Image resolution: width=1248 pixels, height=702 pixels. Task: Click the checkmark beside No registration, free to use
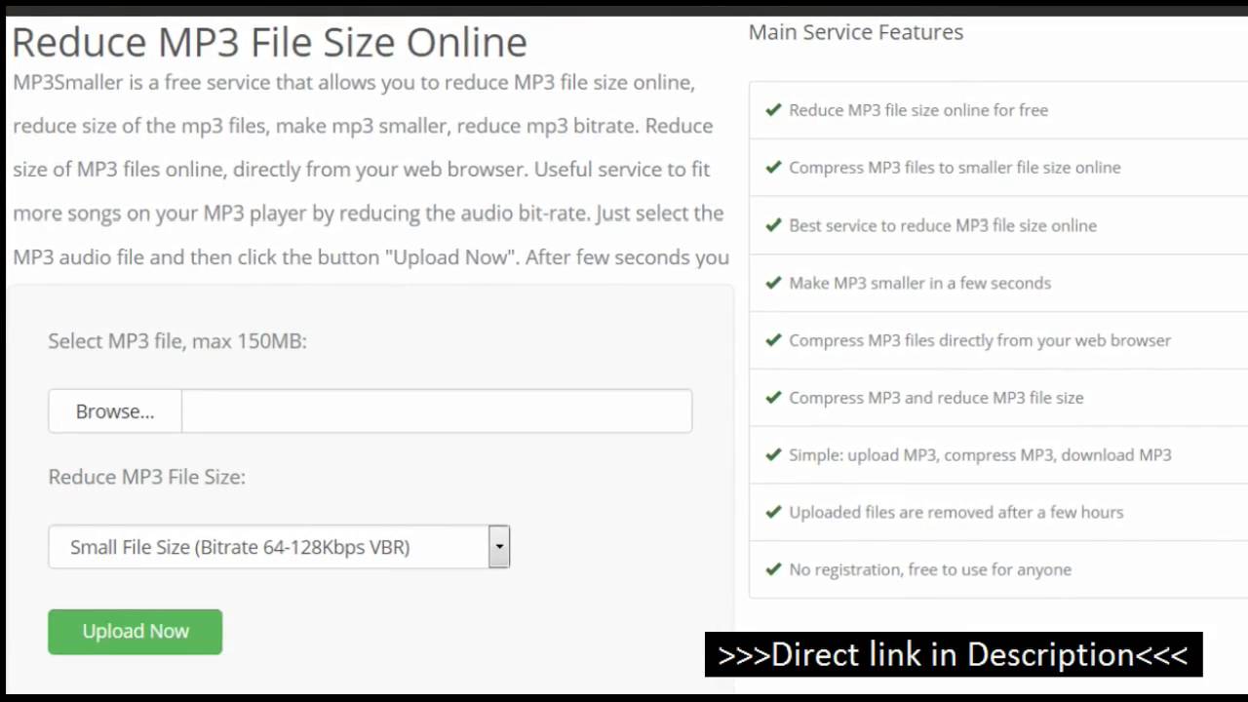tap(773, 569)
